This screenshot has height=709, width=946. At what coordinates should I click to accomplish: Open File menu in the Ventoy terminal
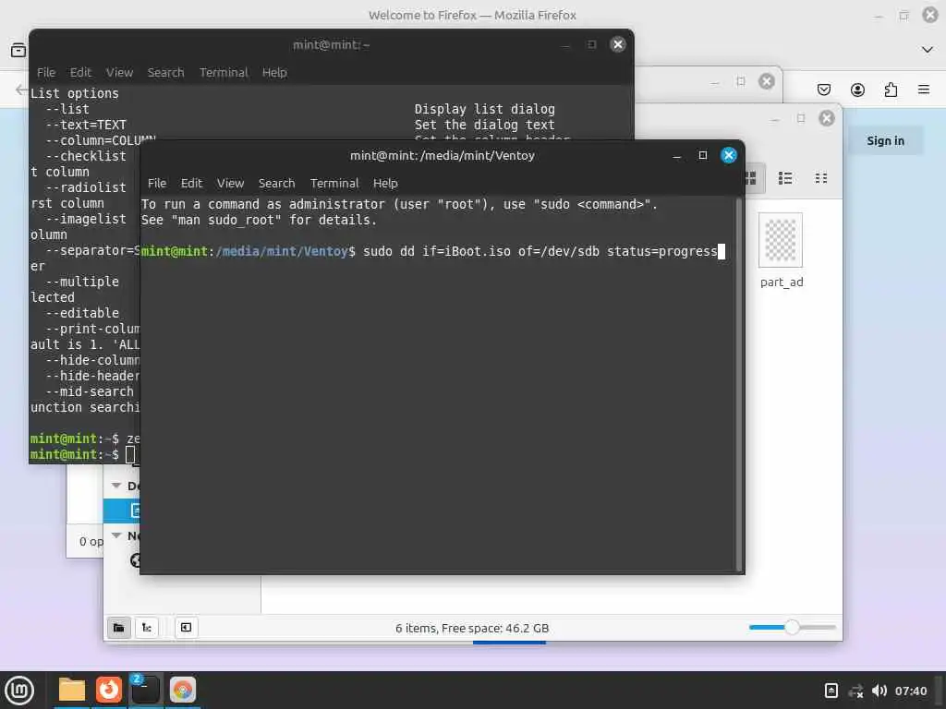(157, 184)
